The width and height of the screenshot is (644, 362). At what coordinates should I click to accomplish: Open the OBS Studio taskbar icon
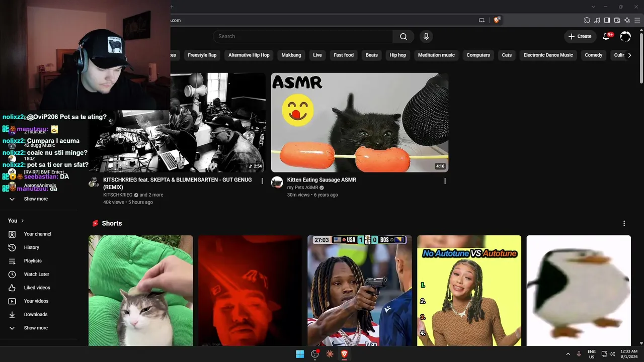pos(315,354)
